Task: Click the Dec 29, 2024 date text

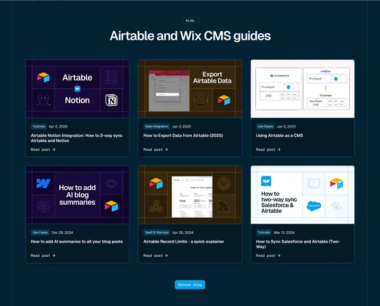Action: point(62,232)
